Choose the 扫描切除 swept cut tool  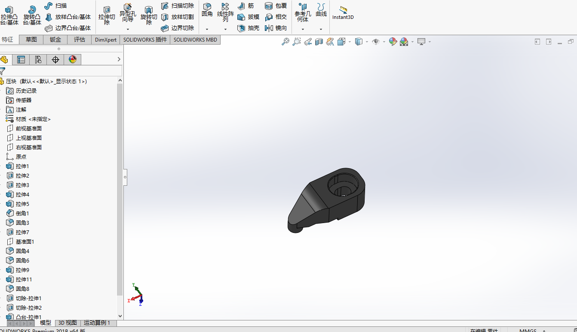pos(177,6)
